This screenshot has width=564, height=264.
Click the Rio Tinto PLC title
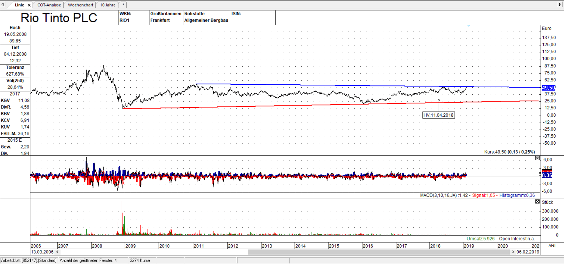(59, 18)
